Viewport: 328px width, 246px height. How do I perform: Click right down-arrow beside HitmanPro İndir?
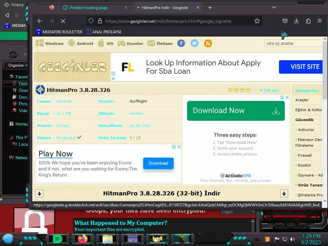284,193
